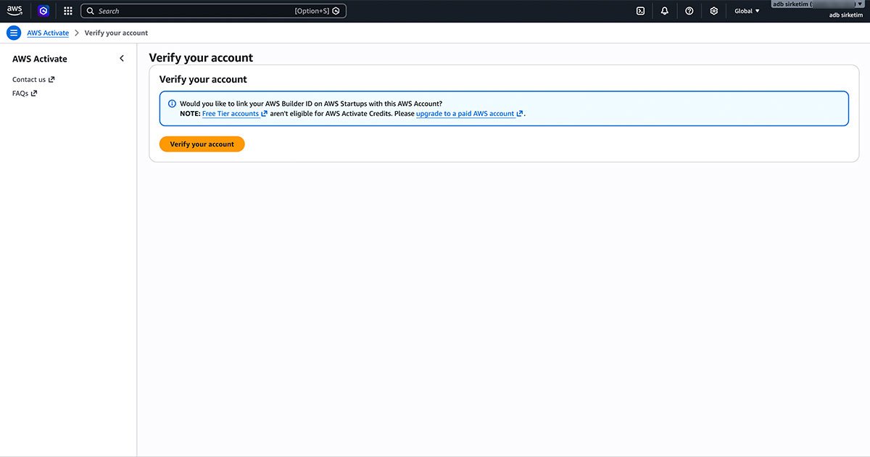Image resolution: width=870 pixels, height=457 pixels.
Task: Click the Verify your account card heading
Action: [x=203, y=80]
